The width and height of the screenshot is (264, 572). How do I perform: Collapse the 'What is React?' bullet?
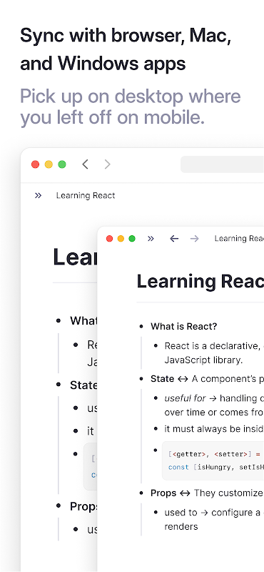point(141,327)
